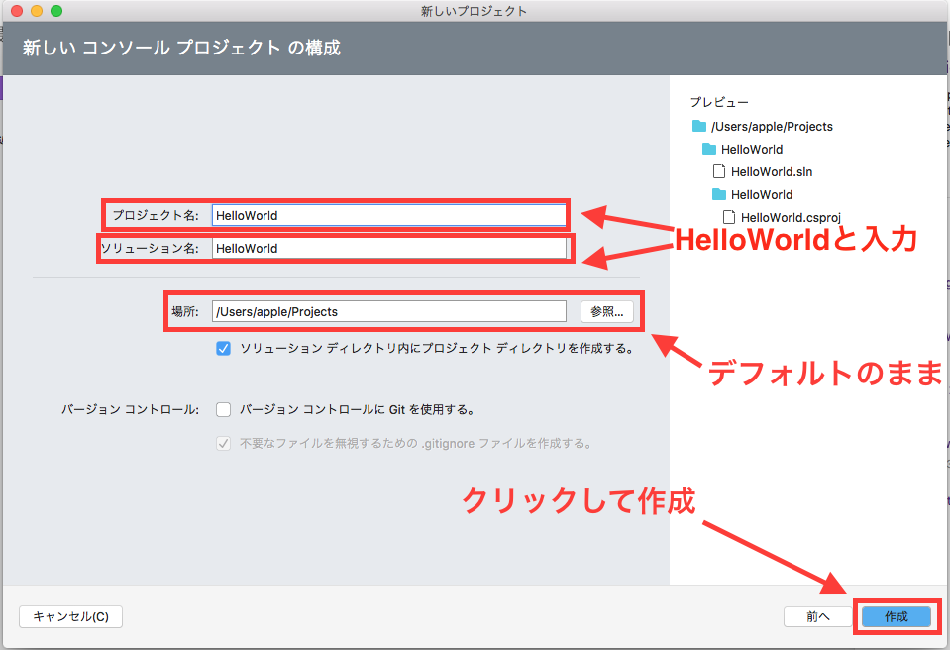The width and height of the screenshot is (950, 650).
Task: Click 作成 to create the project
Action: (896, 616)
